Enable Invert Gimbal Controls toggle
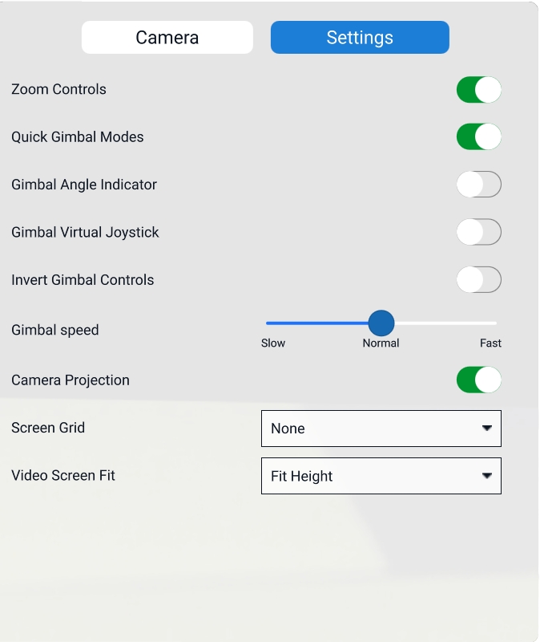Image resolution: width=540 pixels, height=642 pixels. (x=478, y=280)
